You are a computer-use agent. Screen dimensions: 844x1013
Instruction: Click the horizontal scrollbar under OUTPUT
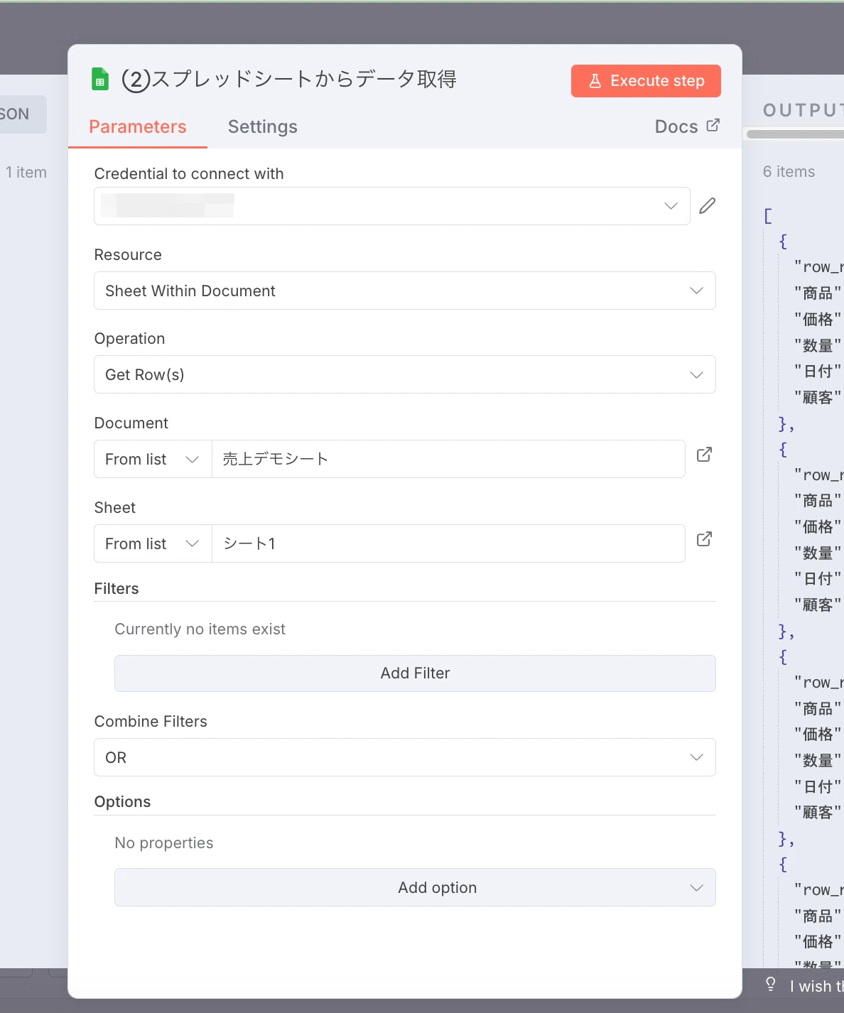(x=795, y=134)
